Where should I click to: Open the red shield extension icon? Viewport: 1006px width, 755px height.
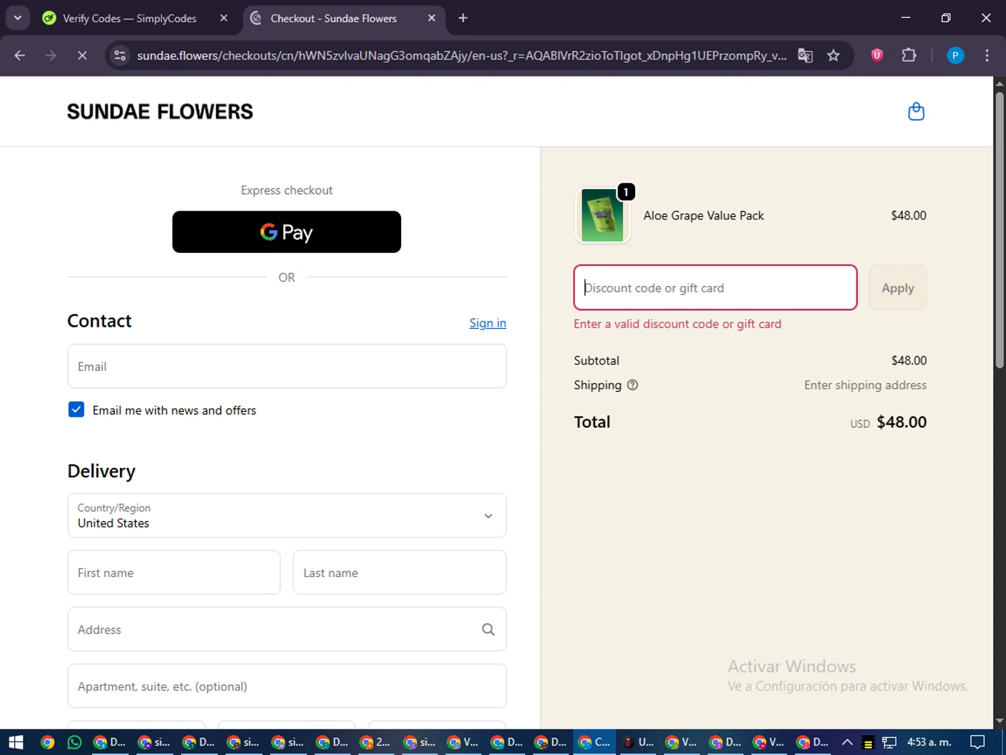(877, 56)
